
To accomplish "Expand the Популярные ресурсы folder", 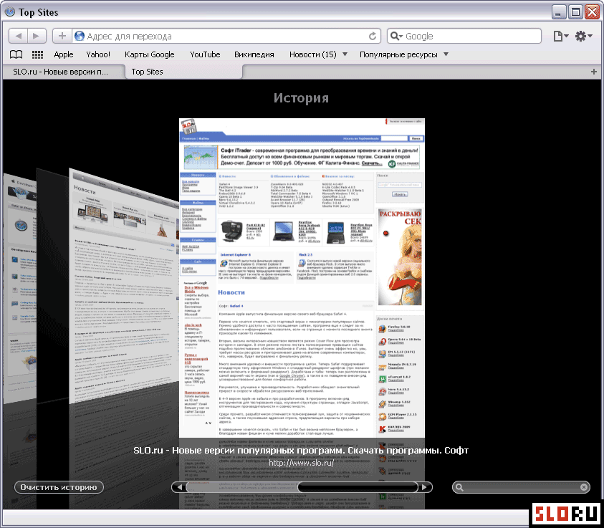I will pyautogui.click(x=403, y=54).
